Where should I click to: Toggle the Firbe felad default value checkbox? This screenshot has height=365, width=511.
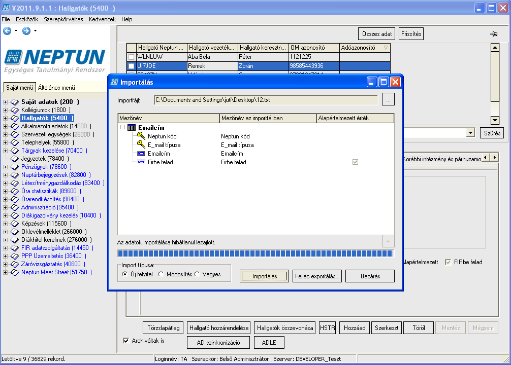[355, 162]
